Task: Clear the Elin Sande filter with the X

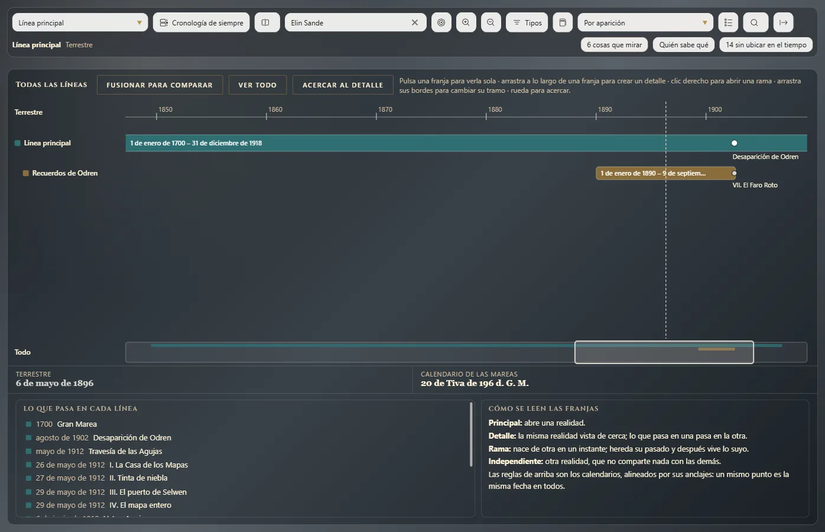Action: coord(415,22)
